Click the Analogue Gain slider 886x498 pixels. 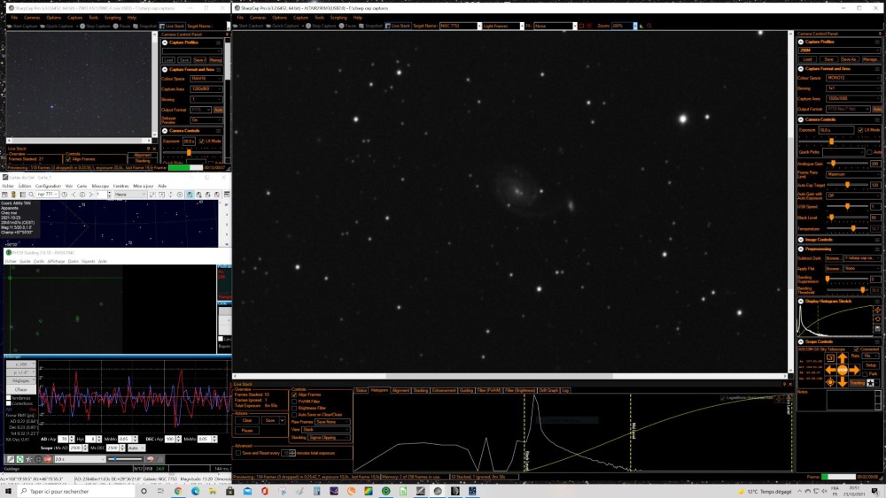[846, 164]
